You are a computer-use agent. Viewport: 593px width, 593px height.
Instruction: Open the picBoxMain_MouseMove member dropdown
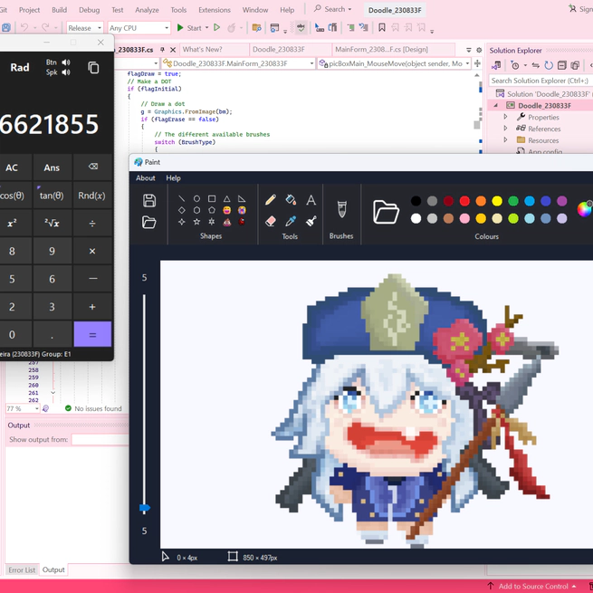click(x=394, y=63)
